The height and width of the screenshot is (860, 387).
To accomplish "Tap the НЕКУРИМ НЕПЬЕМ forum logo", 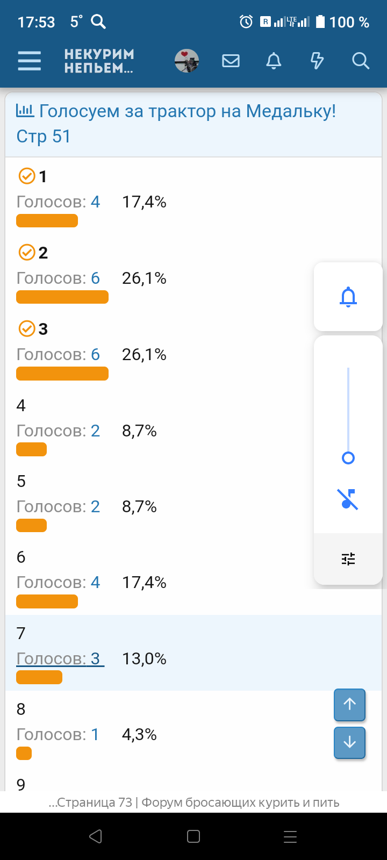I will point(99,61).
